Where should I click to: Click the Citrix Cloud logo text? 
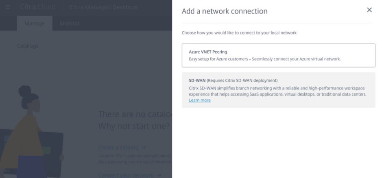point(38,7)
